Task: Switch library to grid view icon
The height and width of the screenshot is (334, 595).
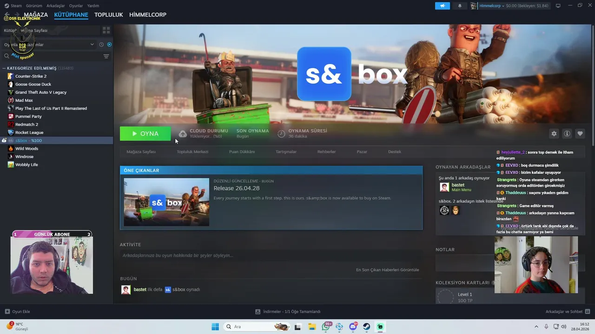Action: click(x=106, y=30)
